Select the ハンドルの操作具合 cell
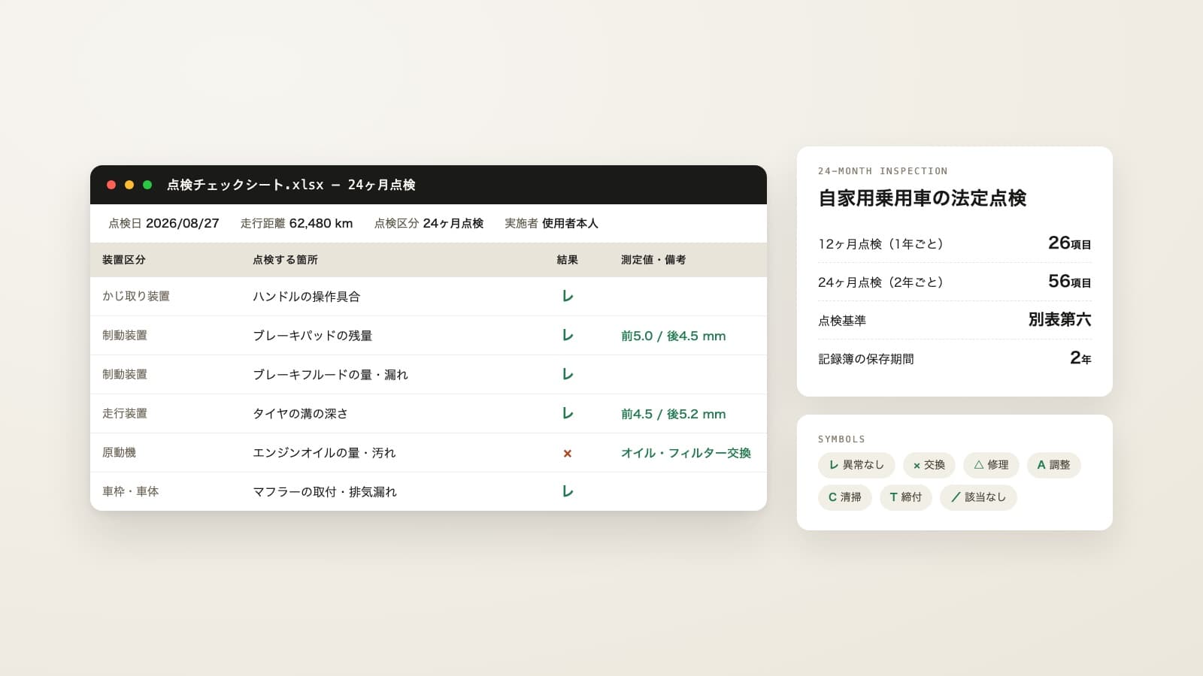1203x676 pixels. 307,297
